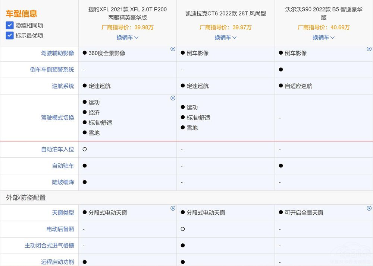Open the 陡坡缓降 parameter link
The width and height of the screenshot is (373, 266).
63,182
